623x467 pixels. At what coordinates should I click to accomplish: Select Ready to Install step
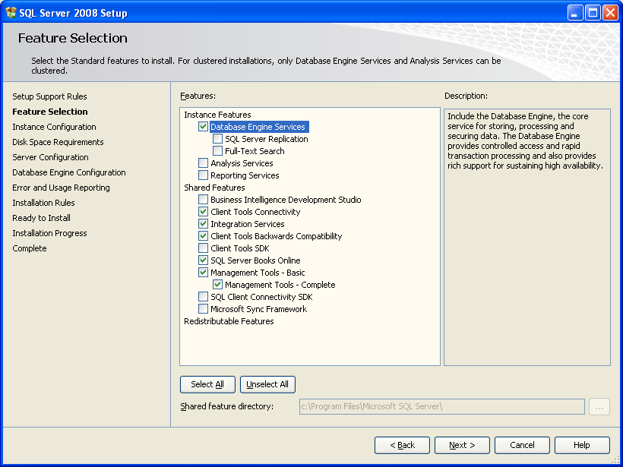point(41,218)
